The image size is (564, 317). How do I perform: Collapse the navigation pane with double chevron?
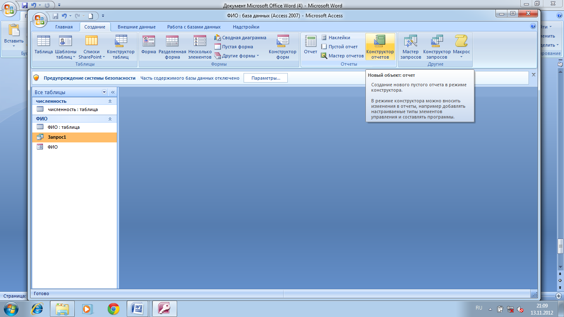click(x=113, y=92)
